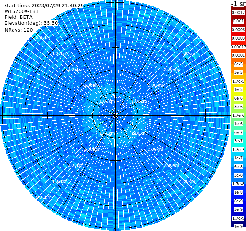The image size is (246, 231).
Task: Click the upper-left 5.00km range label
Action: pyautogui.click(x=43, y=37)
